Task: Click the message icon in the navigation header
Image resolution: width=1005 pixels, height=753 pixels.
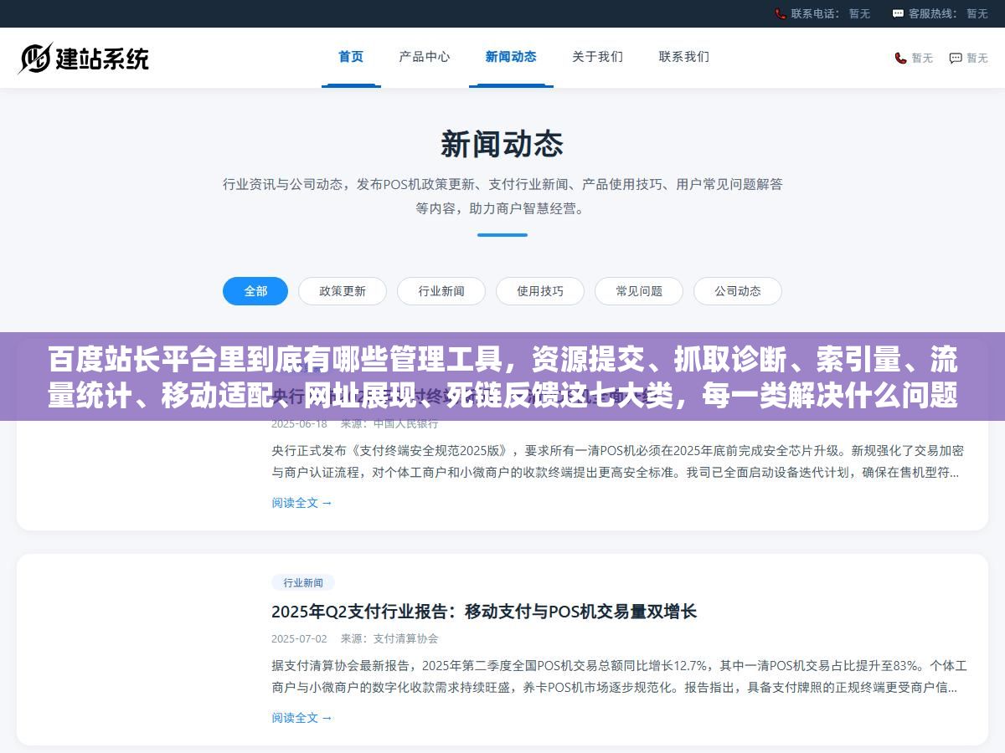Action: (x=956, y=58)
